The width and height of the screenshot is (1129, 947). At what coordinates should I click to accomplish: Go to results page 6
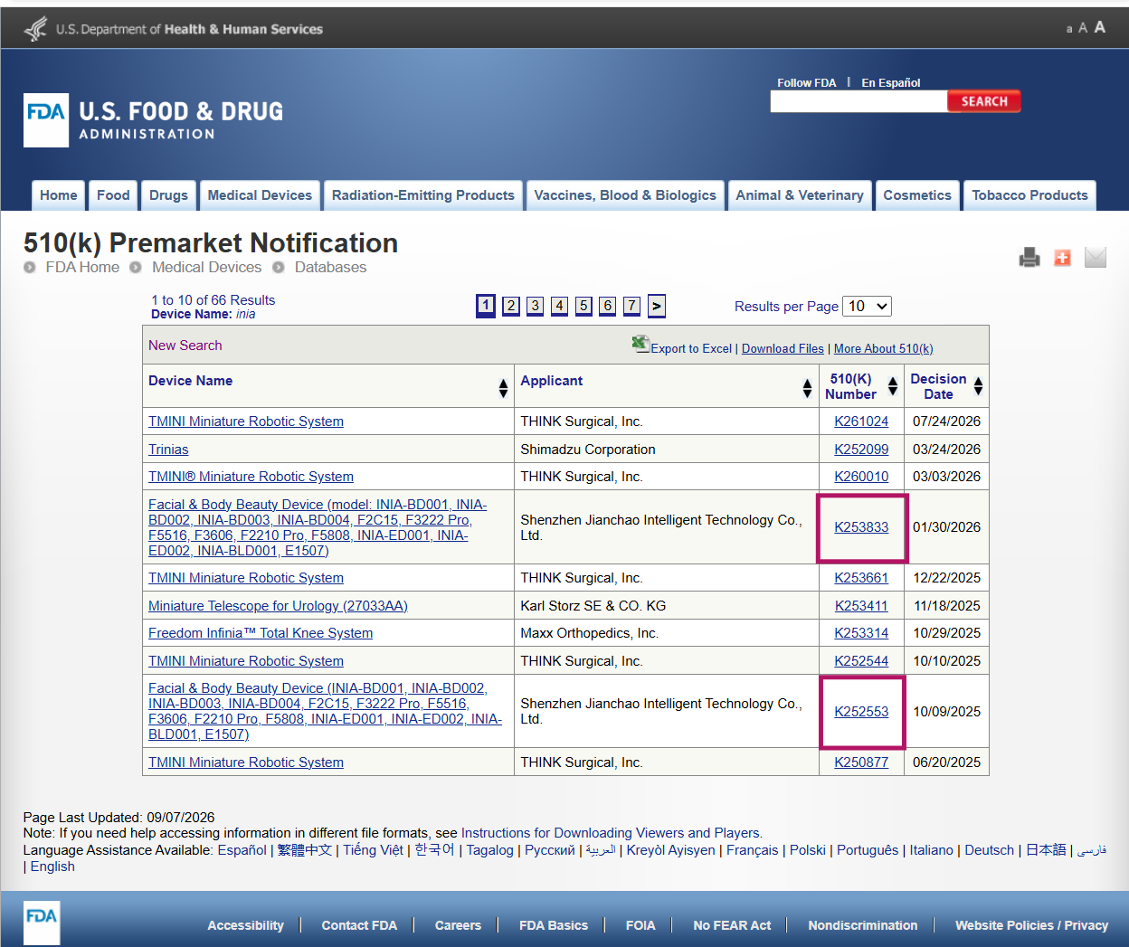tap(608, 306)
